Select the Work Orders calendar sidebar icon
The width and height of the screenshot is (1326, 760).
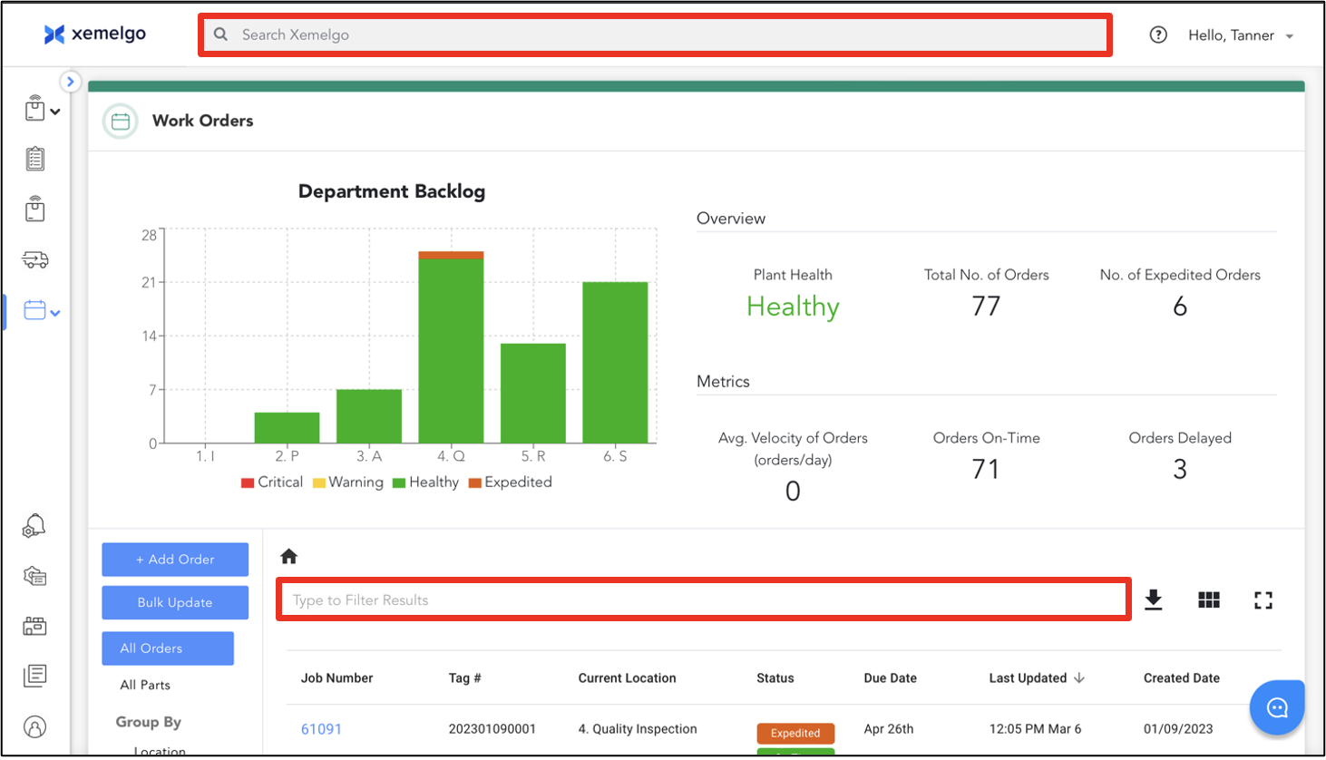tap(34, 310)
